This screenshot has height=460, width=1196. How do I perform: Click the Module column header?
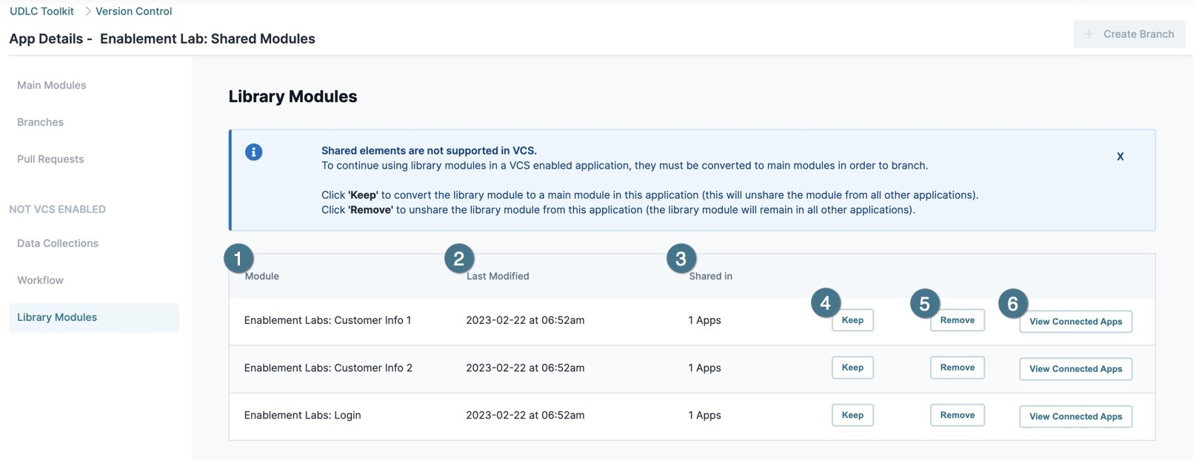click(x=262, y=276)
